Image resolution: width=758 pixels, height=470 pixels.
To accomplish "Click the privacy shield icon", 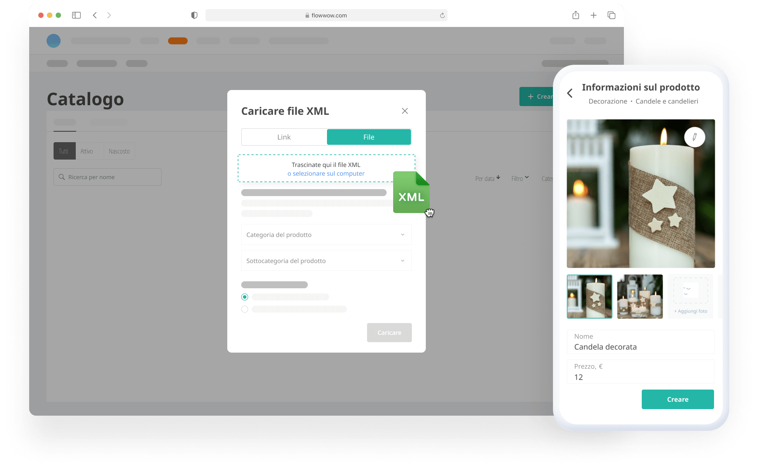I will click(x=194, y=15).
